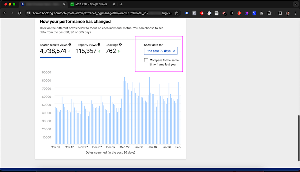Click the red microphone extension icon
300x172 pixels.
(x=239, y=13)
